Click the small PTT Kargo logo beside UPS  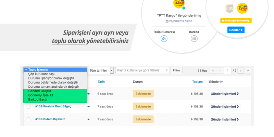(x=242, y=8)
